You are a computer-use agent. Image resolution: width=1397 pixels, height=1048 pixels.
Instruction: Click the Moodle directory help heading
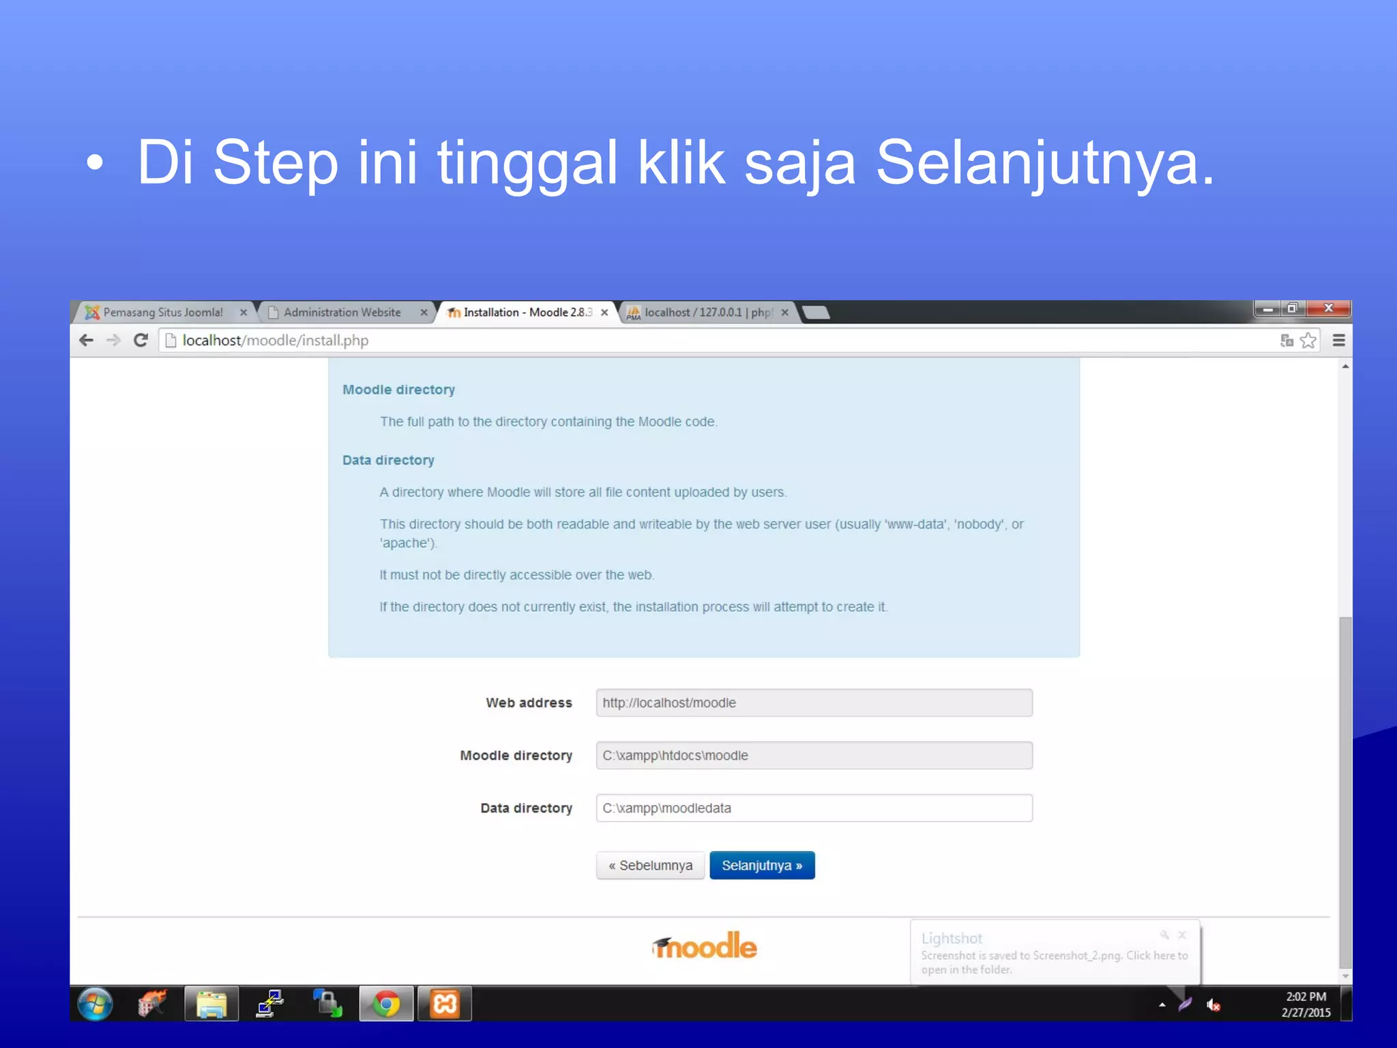click(x=398, y=390)
